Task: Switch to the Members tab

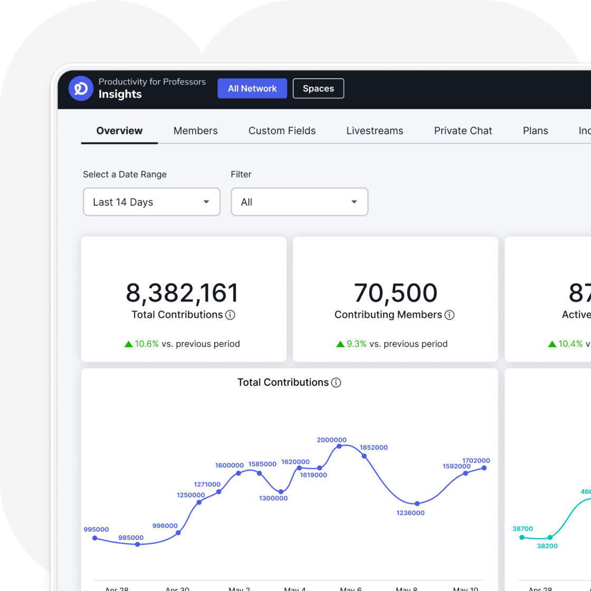Action: [x=195, y=130]
